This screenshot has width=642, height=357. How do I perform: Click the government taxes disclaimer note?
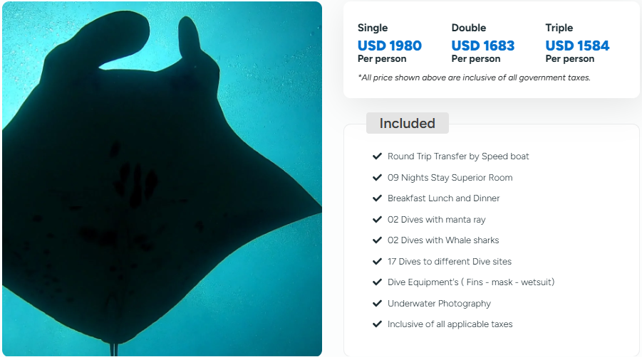coord(474,78)
